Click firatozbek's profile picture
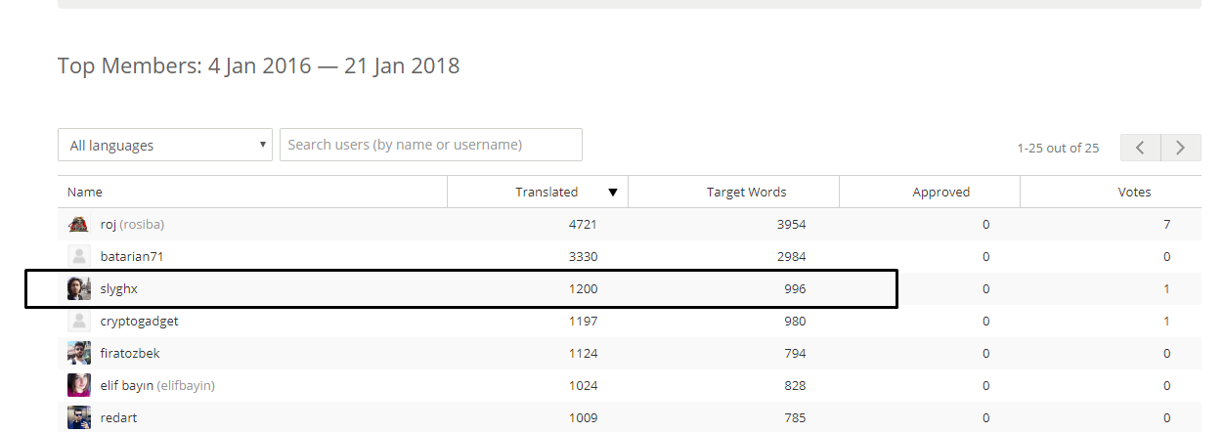The height and width of the screenshot is (432, 1224). pyautogui.click(x=79, y=353)
